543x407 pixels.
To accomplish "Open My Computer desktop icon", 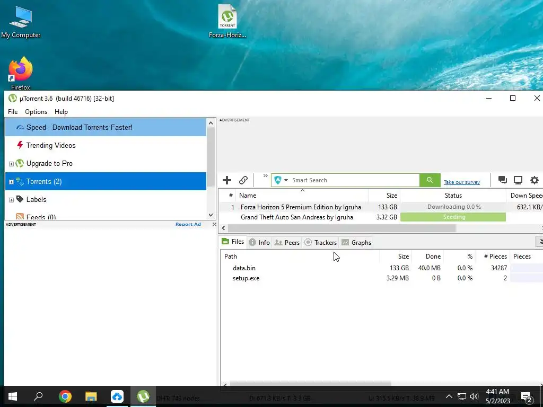I will click(21, 22).
